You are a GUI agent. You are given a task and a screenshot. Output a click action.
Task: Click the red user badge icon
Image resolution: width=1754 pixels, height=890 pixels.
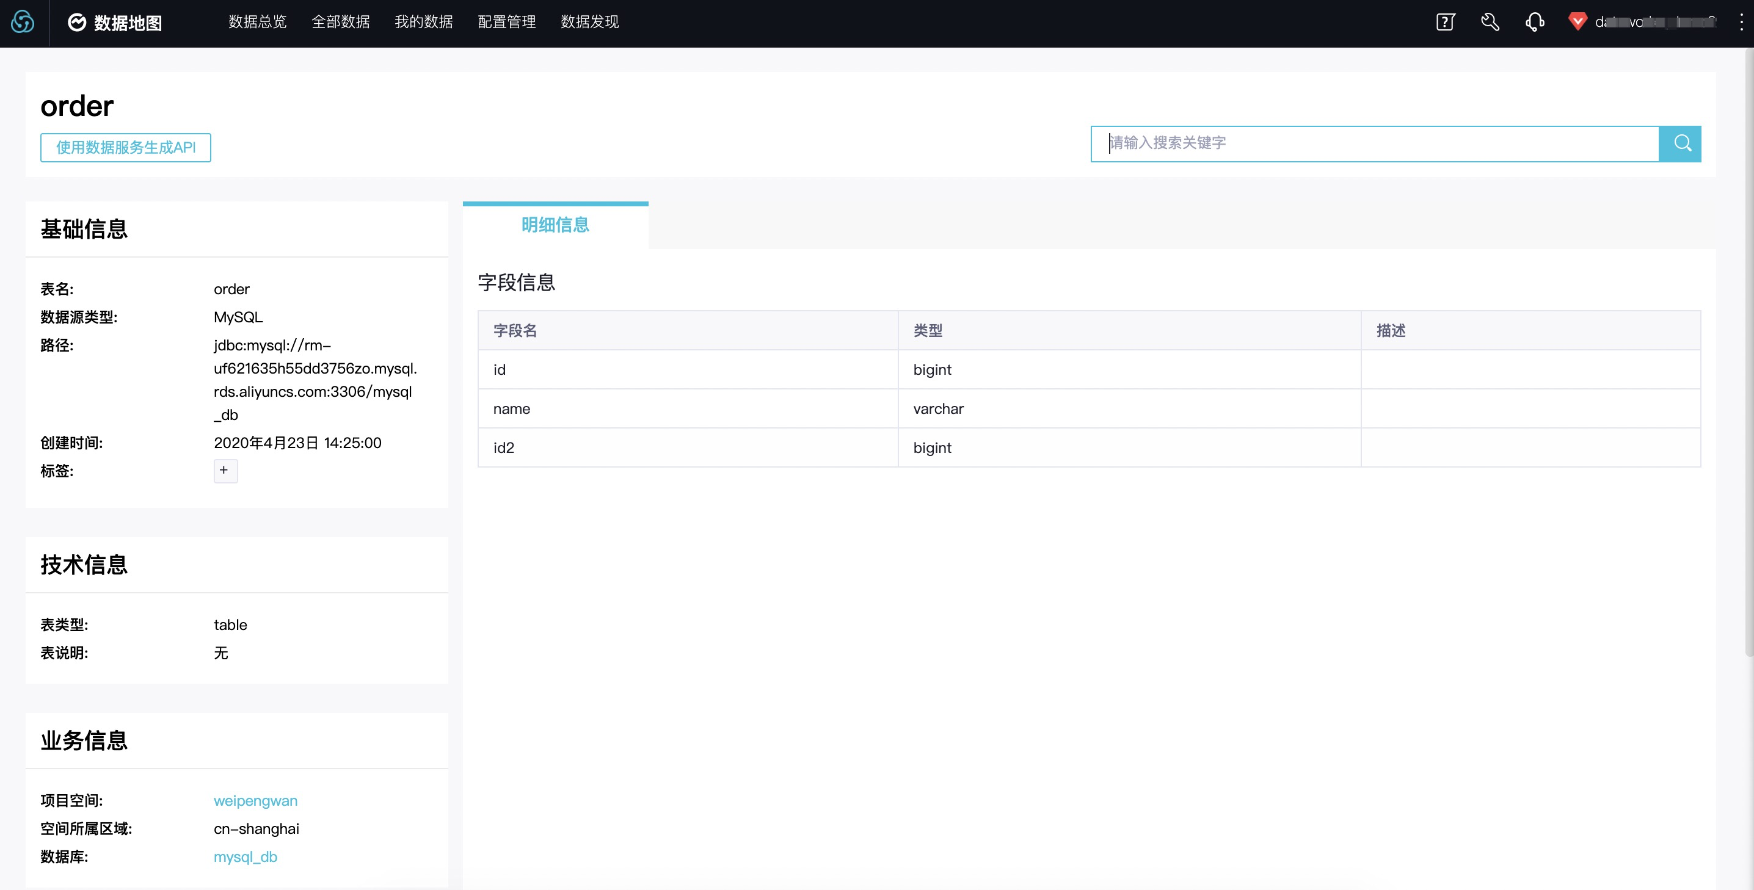coord(1577,22)
